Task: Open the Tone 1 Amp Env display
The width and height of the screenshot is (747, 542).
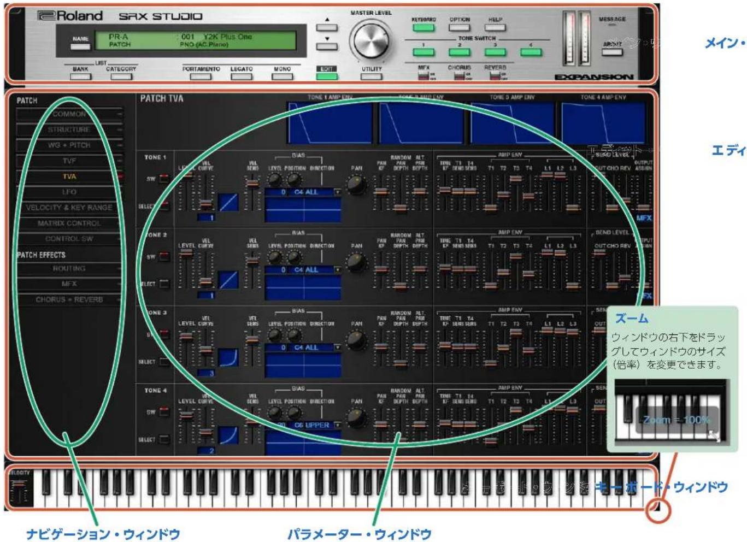Action: point(330,122)
